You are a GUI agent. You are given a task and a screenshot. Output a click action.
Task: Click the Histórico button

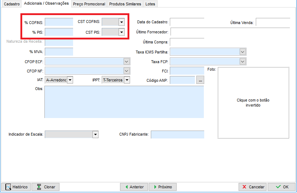pos(16,187)
